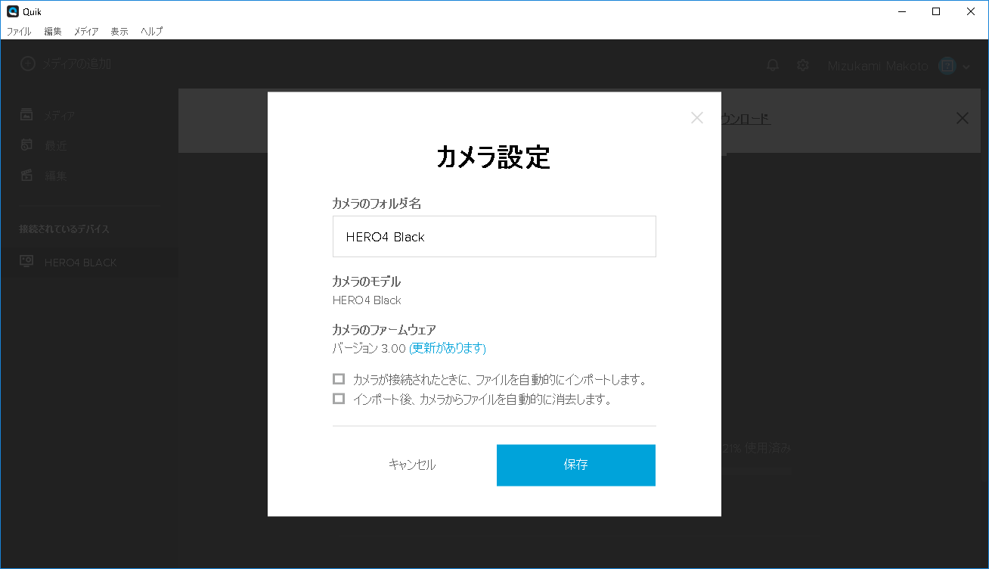Edit the カメラのフォルダ名 text field
Viewport: 989px width, 569px height.
(x=494, y=236)
